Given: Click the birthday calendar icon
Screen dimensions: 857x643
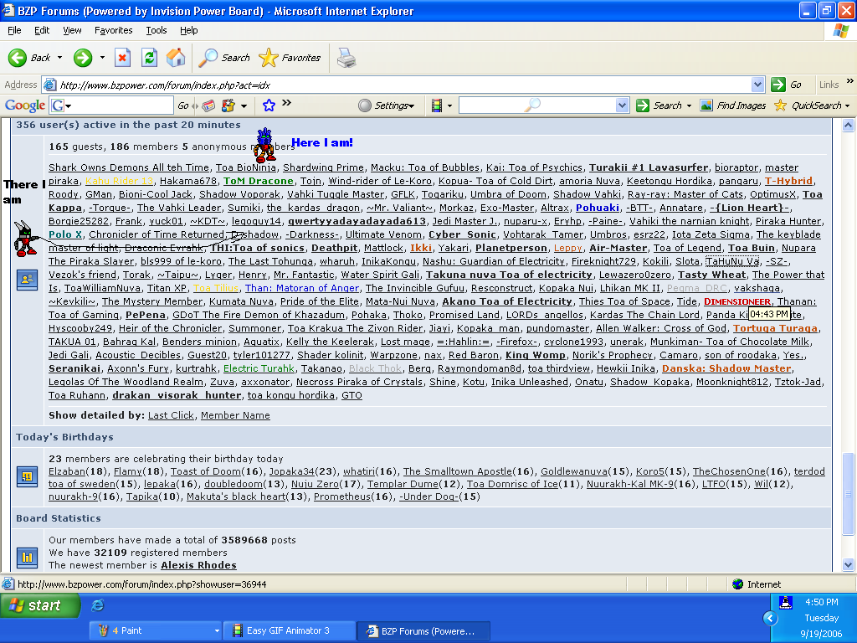Looking at the screenshot, I should click(27, 476).
